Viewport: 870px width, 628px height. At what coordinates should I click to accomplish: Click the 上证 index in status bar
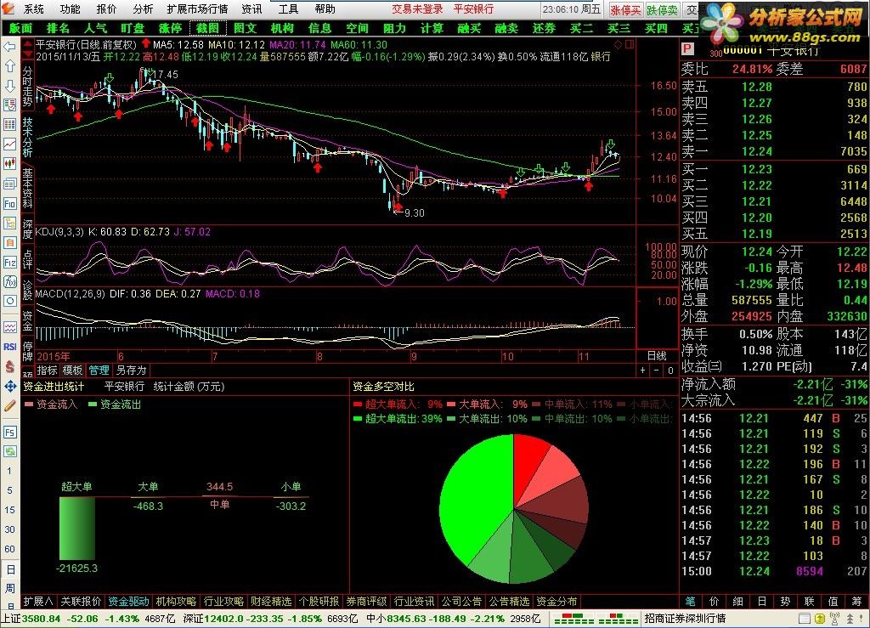(11, 618)
